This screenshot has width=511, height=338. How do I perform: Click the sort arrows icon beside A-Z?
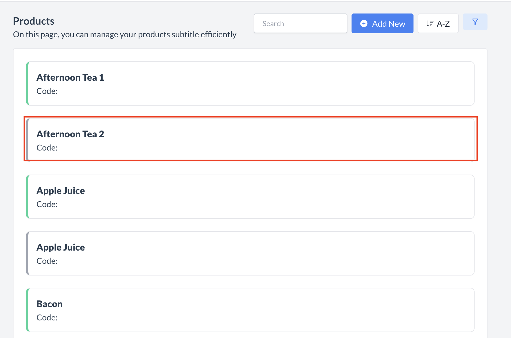[x=430, y=23]
